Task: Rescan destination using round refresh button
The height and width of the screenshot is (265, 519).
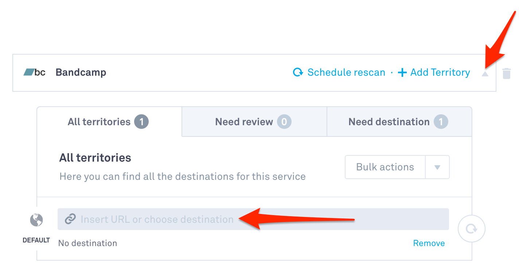Action: tap(472, 229)
